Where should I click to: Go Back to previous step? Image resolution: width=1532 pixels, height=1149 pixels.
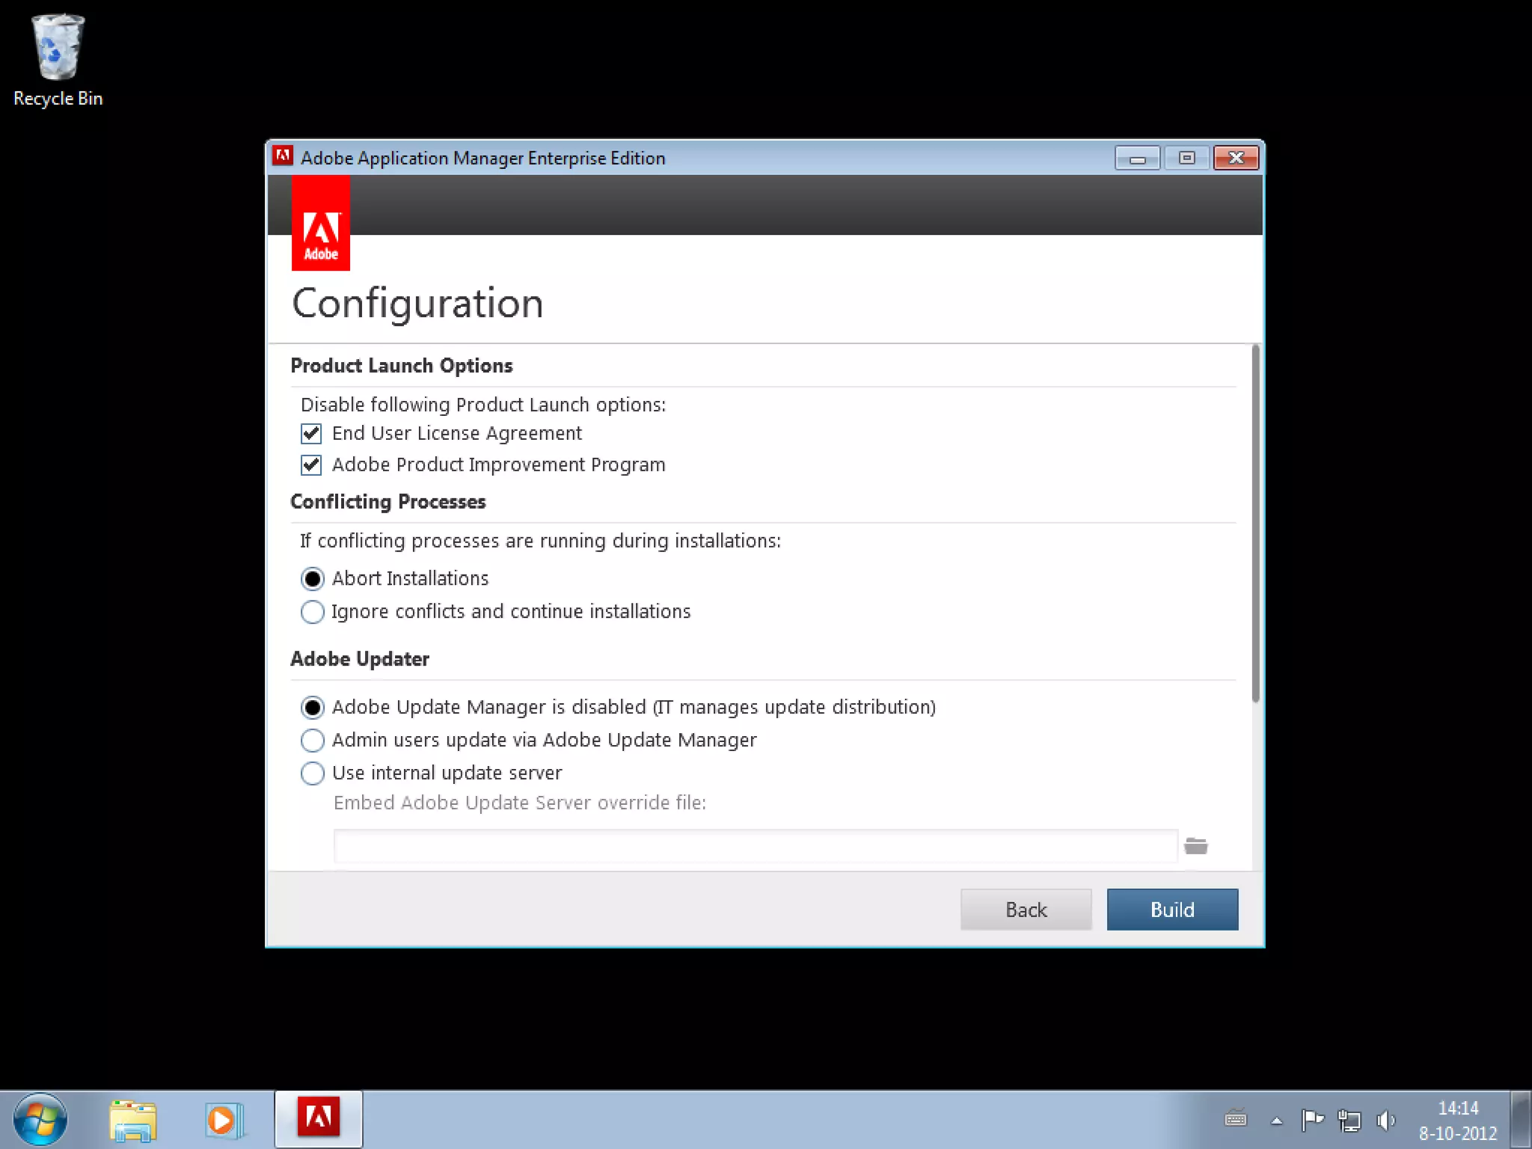point(1026,910)
